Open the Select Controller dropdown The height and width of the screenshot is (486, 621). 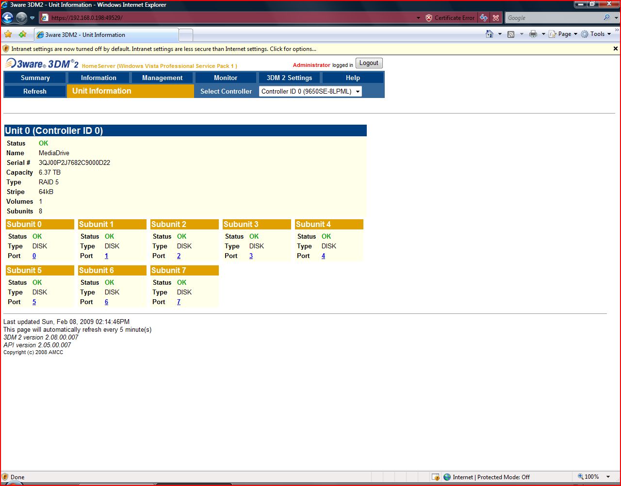coord(310,91)
